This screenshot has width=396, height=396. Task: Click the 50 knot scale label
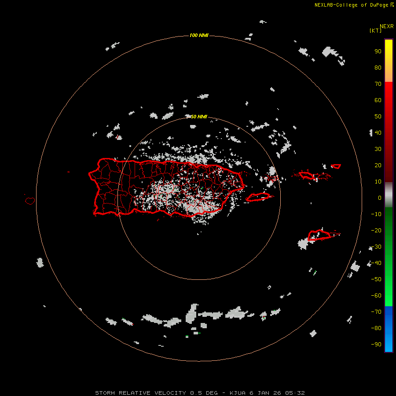(378, 117)
